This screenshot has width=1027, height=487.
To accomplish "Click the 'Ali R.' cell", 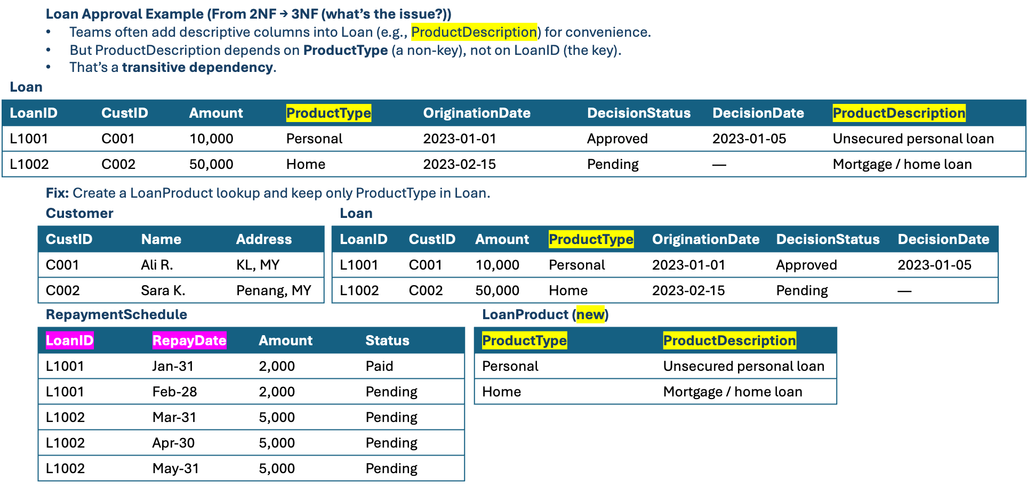I will (x=157, y=265).
